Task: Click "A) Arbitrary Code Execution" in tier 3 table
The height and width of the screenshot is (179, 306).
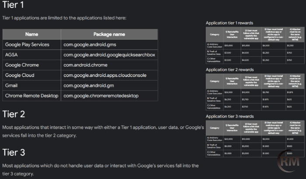Action: (215, 139)
